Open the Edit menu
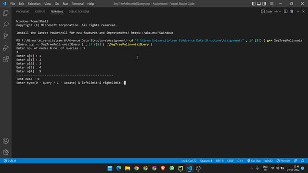Image resolution: width=308 pixels, height=173 pixels. point(21,4)
